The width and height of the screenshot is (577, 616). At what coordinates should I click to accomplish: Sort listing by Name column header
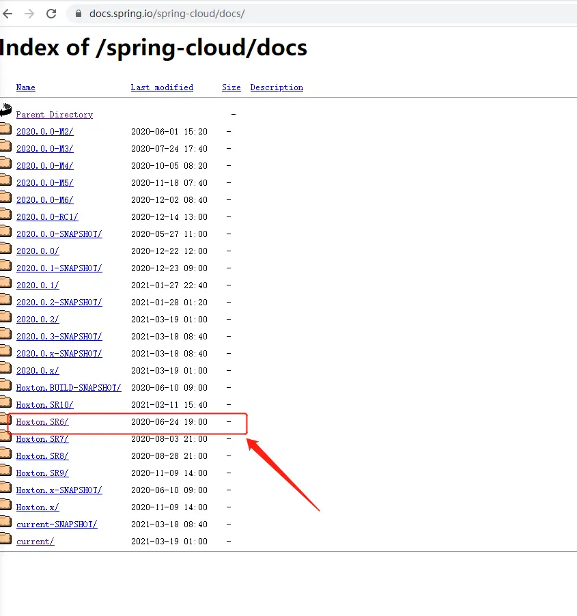coord(25,87)
